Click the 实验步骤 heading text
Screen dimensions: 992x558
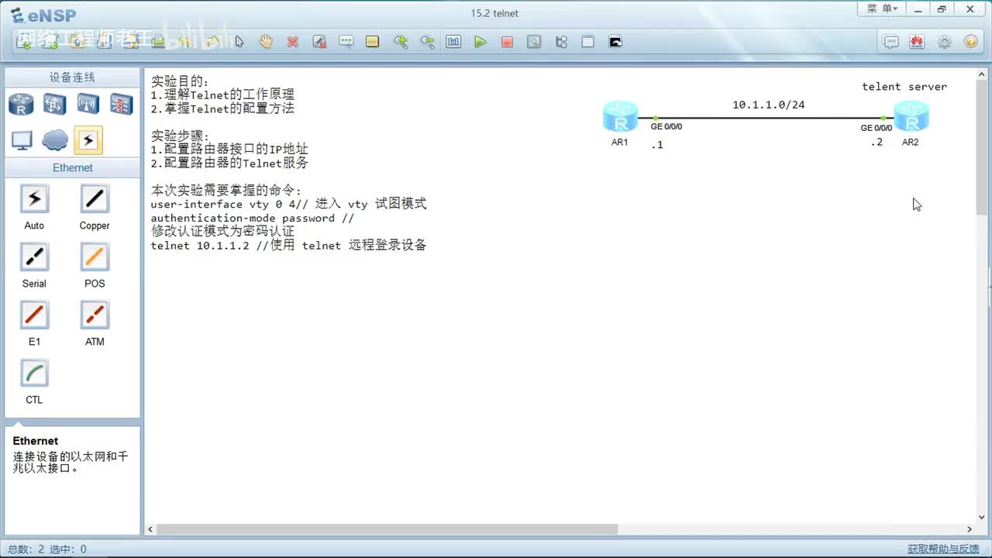pos(180,136)
